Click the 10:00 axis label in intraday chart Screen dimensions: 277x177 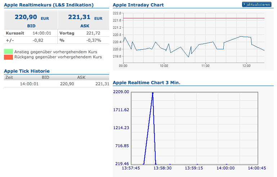164,66
